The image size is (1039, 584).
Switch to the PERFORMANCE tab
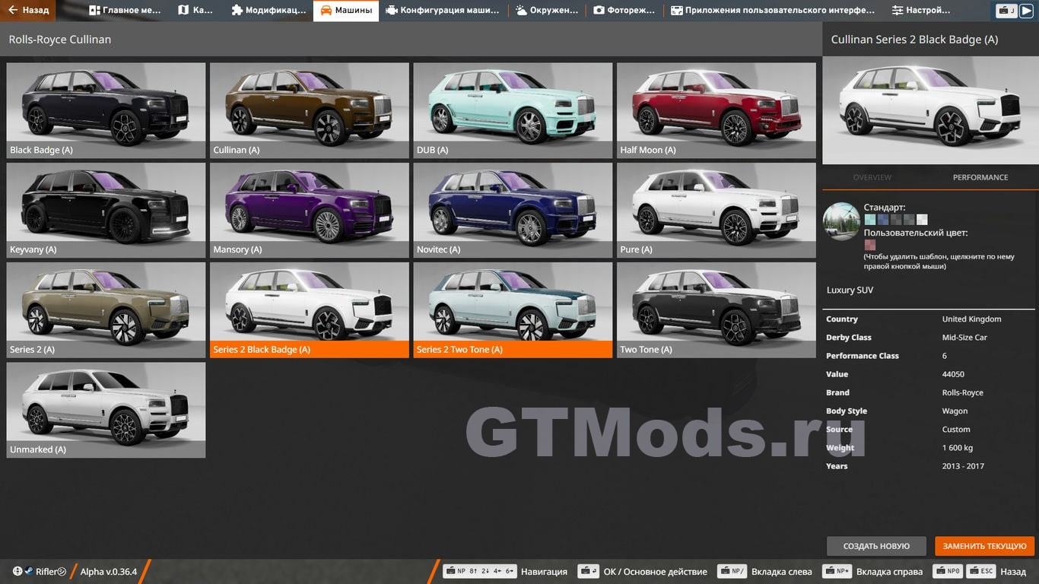tap(980, 177)
